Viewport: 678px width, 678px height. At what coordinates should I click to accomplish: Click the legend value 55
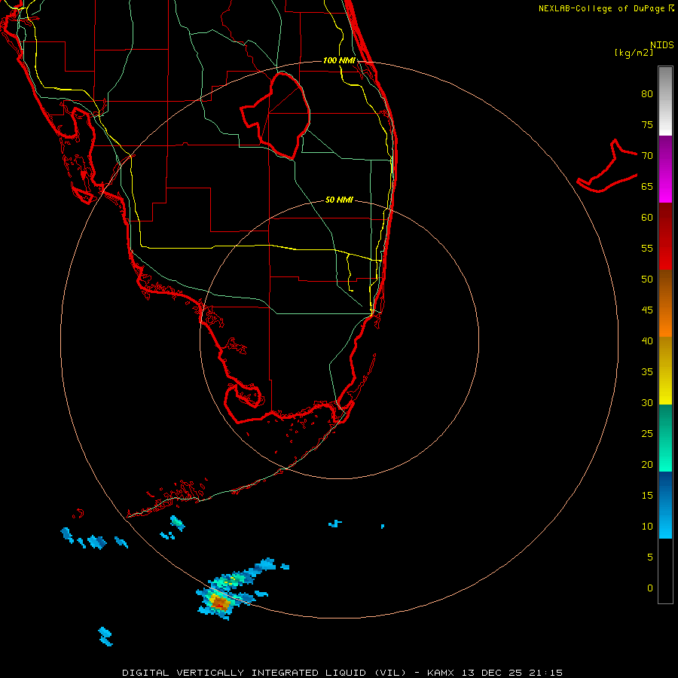[x=647, y=248]
